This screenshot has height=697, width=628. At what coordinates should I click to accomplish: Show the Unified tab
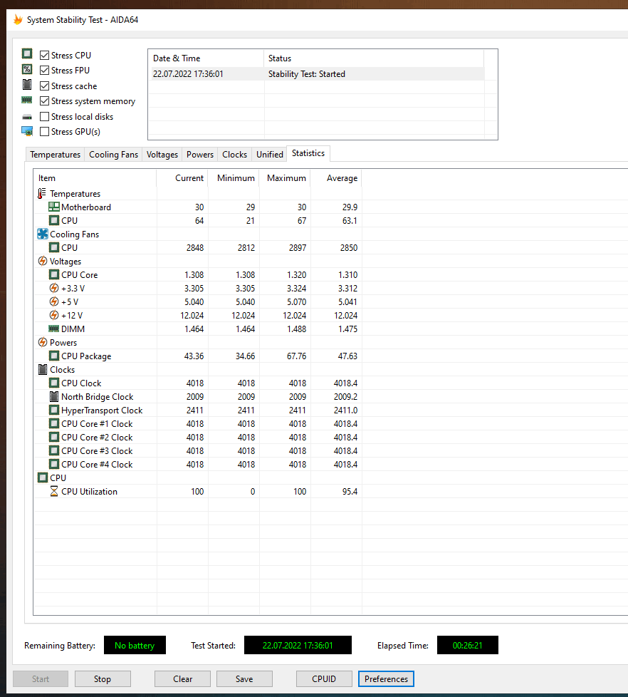tap(270, 154)
